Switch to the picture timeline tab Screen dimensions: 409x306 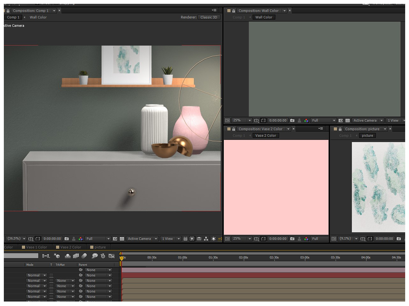99,247
